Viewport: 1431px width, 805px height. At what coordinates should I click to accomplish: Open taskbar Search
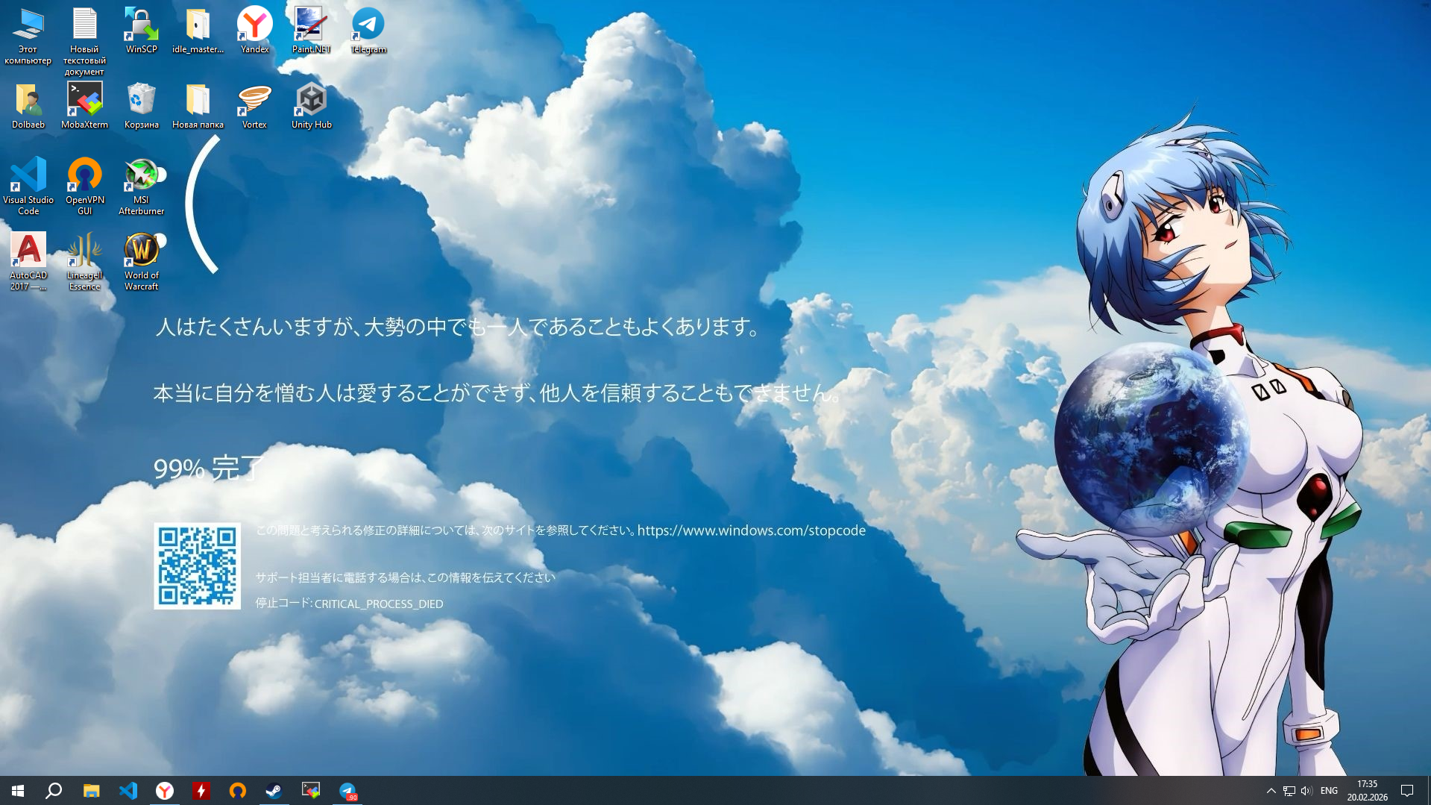pyautogui.click(x=54, y=791)
